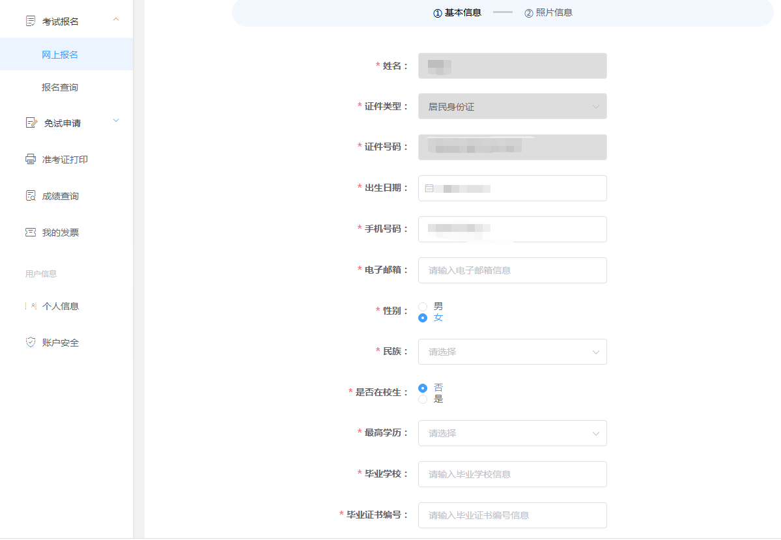The image size is (781, 540).
Task: Open the 证件类型 dropdown
Action: coord(513,106)
